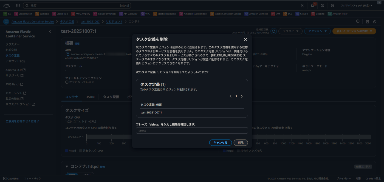Open CloudShell from top navigation bar

click(303, 5)
